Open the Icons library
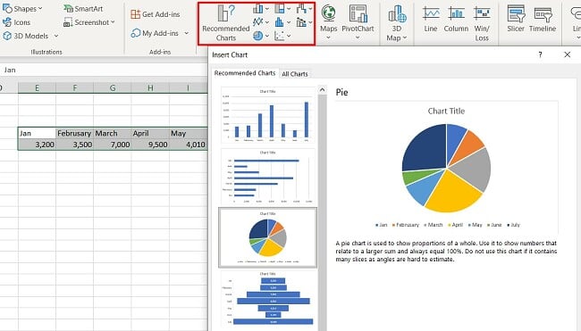This screenshot has width=581, height=331. pos(17,22)
